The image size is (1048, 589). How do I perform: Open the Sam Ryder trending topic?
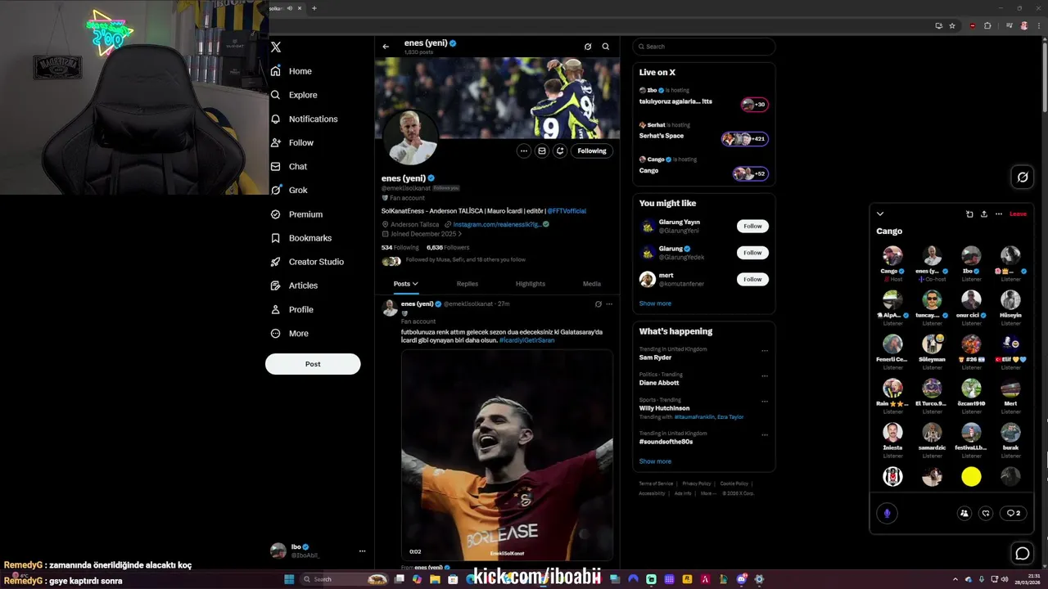click(x=655, y=357)
